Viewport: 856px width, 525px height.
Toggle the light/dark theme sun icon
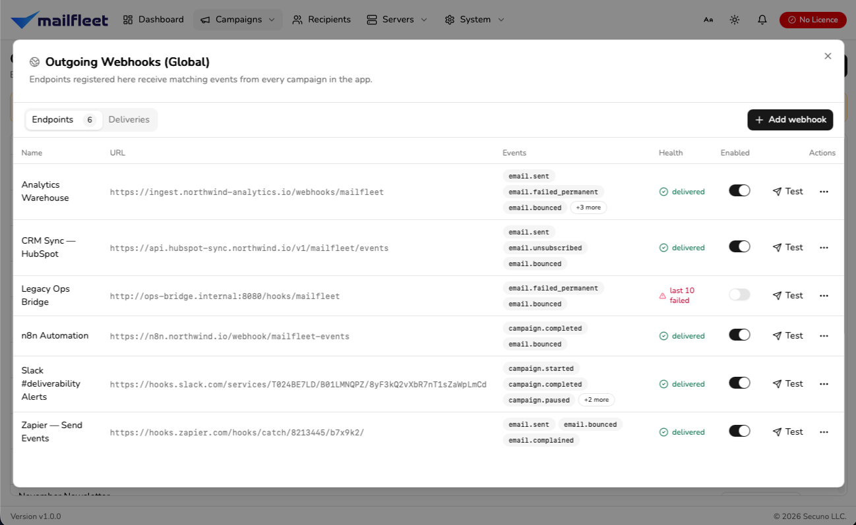click(x=735, y=20)
